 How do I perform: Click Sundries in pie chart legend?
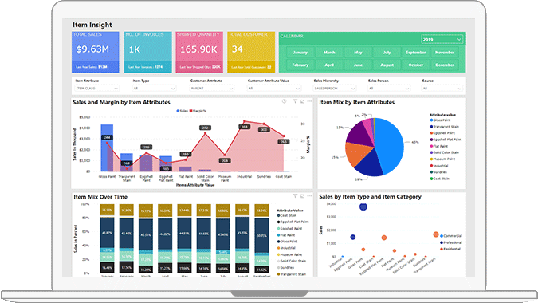pos(439,172)
